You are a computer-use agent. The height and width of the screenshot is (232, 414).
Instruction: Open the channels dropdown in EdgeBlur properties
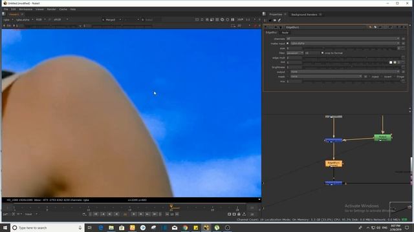point(343,39)
